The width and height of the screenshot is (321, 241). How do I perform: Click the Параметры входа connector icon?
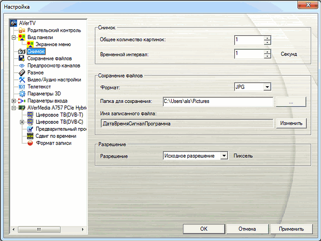coord(22,101)
